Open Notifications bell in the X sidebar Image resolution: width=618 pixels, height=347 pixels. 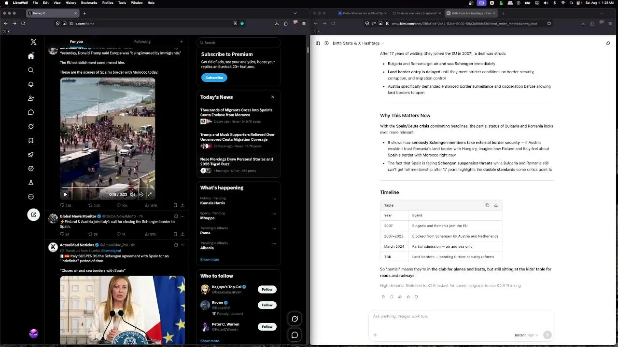point(31,84)
